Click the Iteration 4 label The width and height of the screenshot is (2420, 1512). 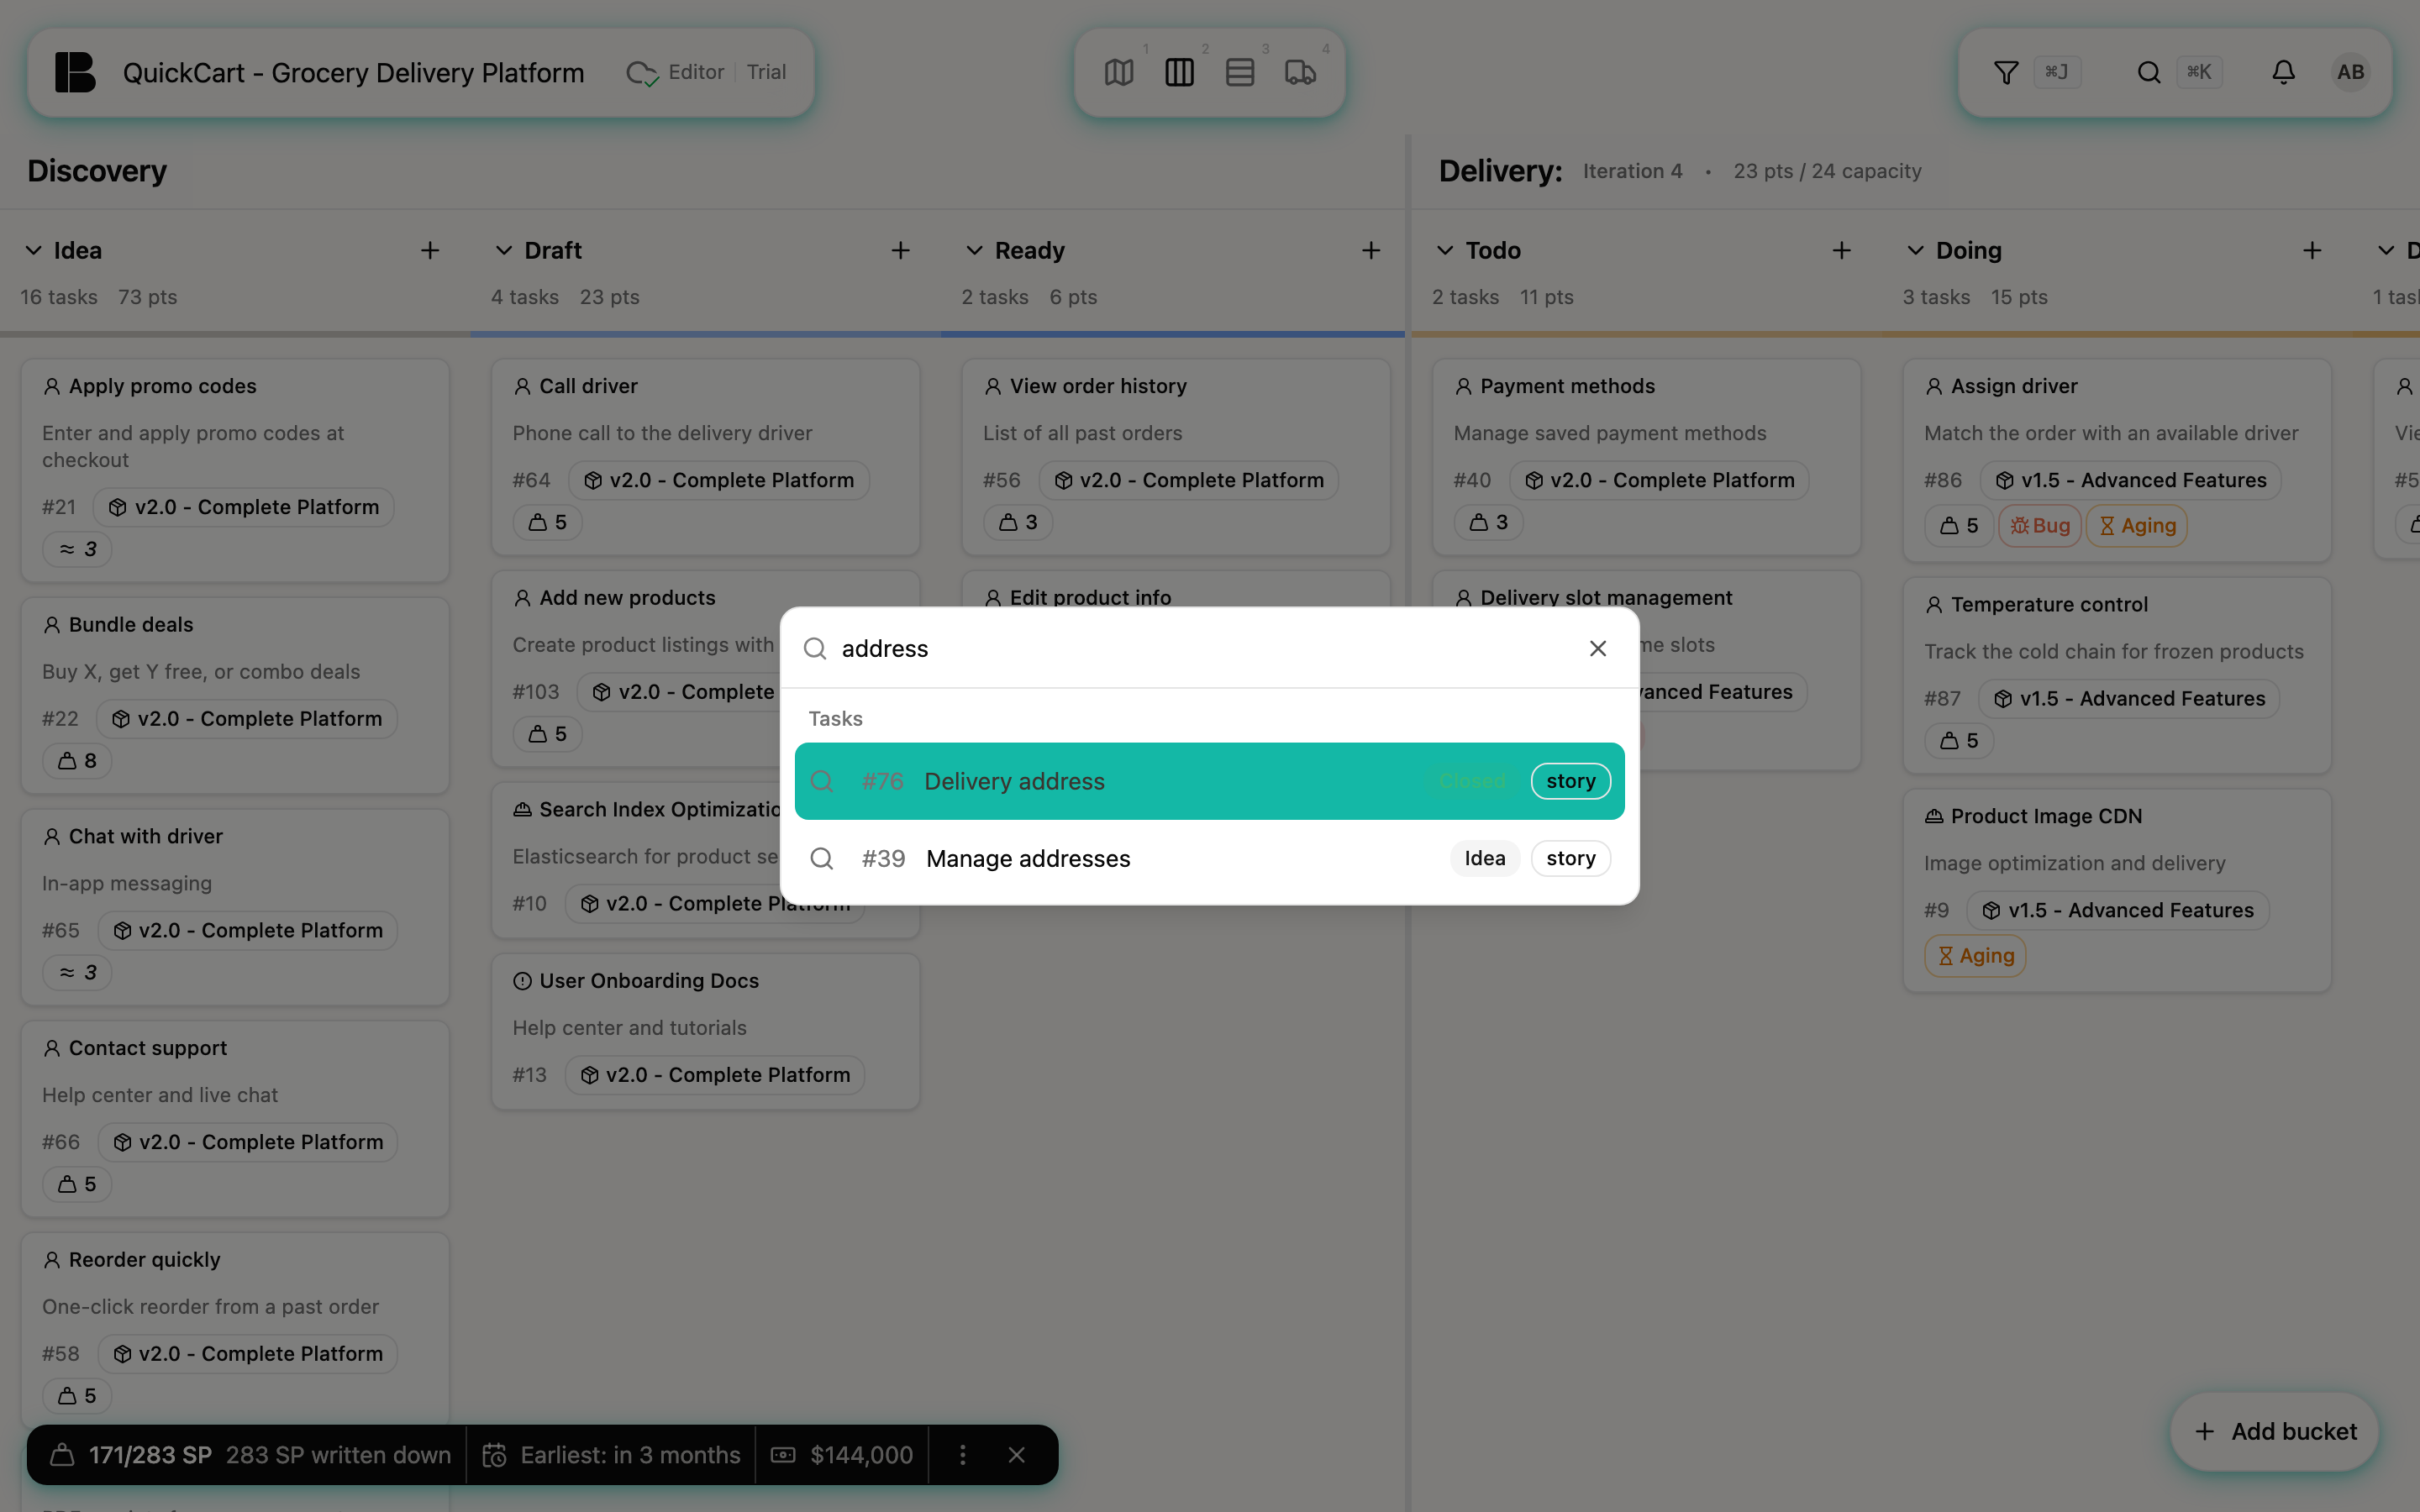pos(1632,171)
